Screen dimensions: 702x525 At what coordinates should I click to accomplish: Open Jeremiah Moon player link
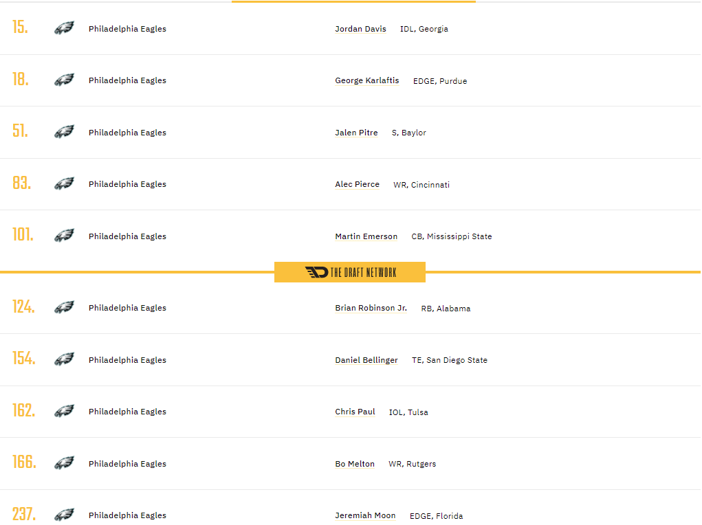point(365,515)
